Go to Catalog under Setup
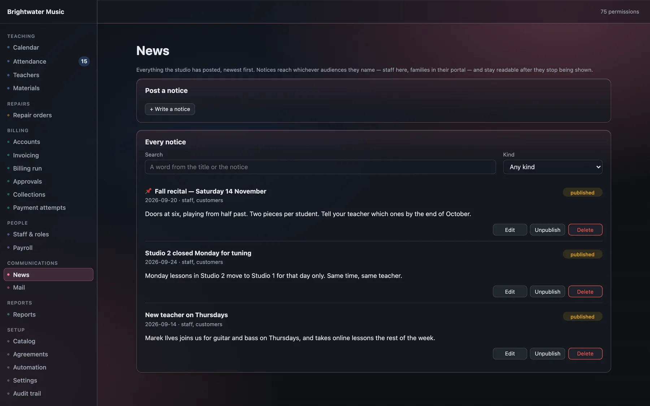 (x=48, y=341)
